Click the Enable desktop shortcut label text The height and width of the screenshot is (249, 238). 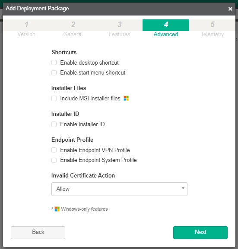(89, 63)
